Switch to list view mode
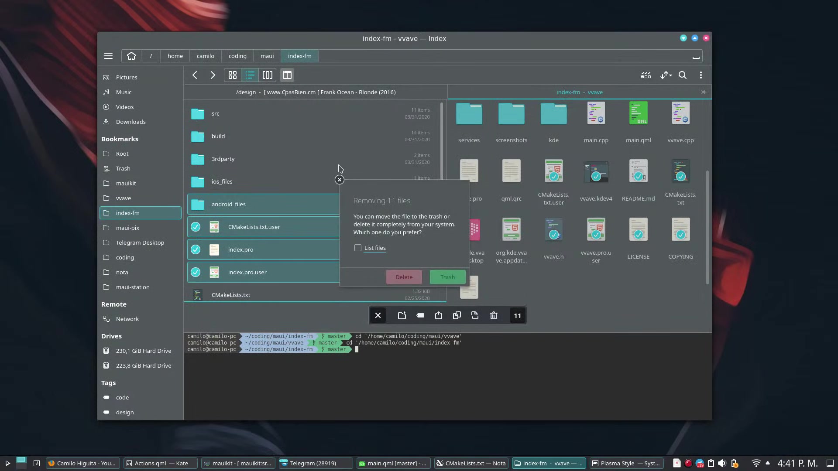The height and width of the screenshot is (471, 838). tap(250, 75)
